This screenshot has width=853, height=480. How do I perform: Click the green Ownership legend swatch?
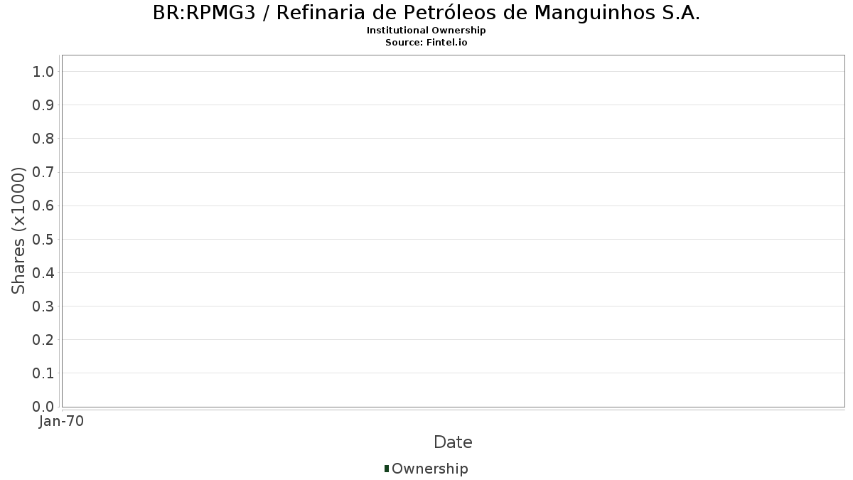[x=387, y=469]
